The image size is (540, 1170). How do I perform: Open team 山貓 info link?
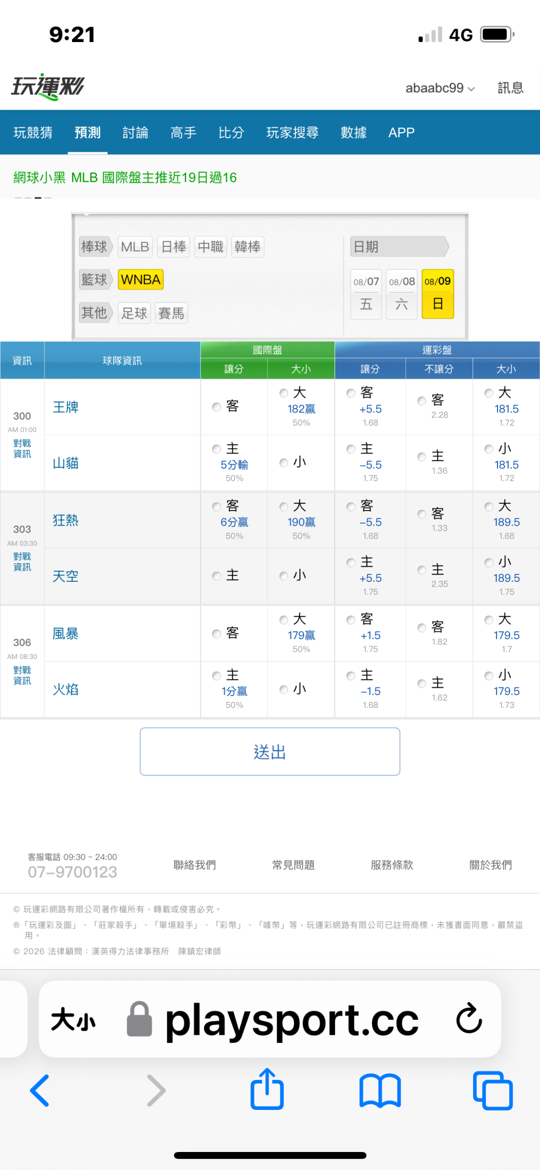[66, 463]
